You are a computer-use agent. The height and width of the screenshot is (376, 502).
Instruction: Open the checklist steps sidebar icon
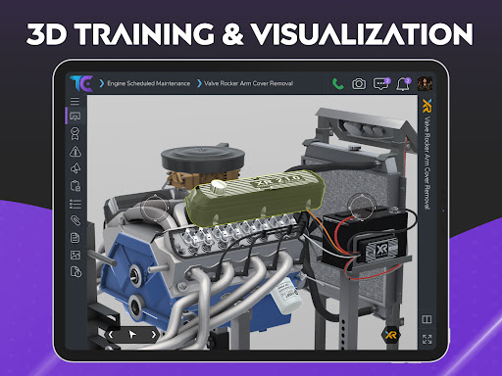(75, 204)
